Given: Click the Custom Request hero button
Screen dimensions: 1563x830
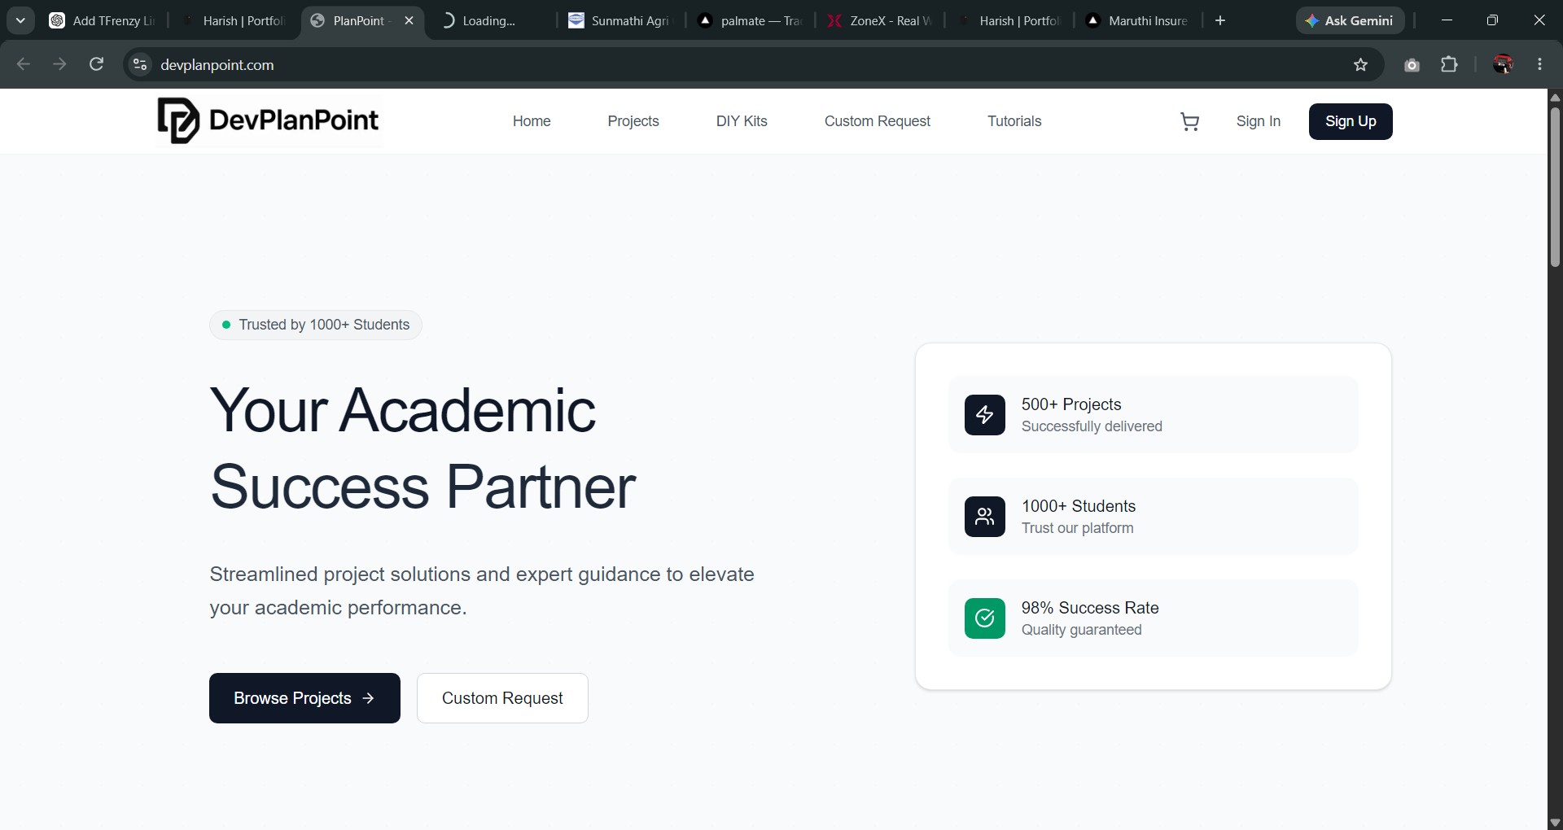Looking at the screenshot, I should [x=502, y=698].
